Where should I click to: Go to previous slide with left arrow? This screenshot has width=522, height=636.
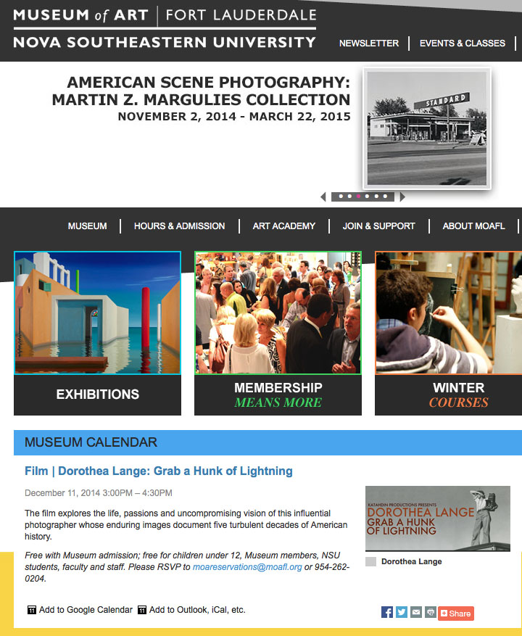(323, 197)
